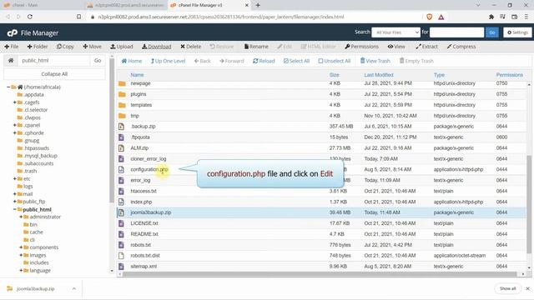The width and height of the screenshot is (534, 300).
Task: Expand the mail folder in the tree
Action: coord(15,194)
